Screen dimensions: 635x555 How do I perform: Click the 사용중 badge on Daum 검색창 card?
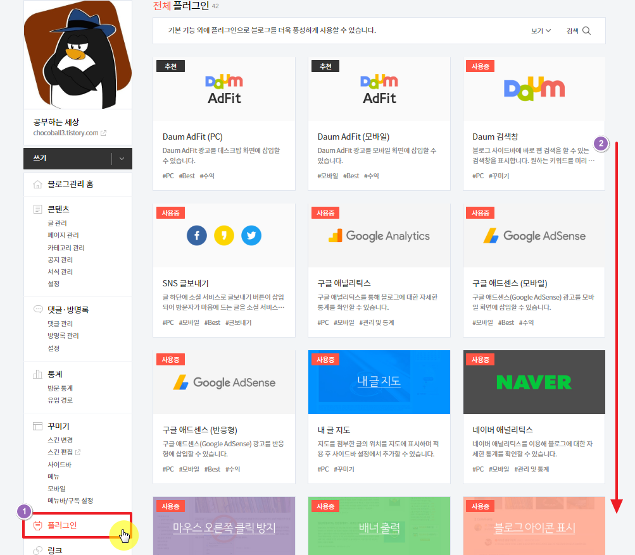point(481,66)
